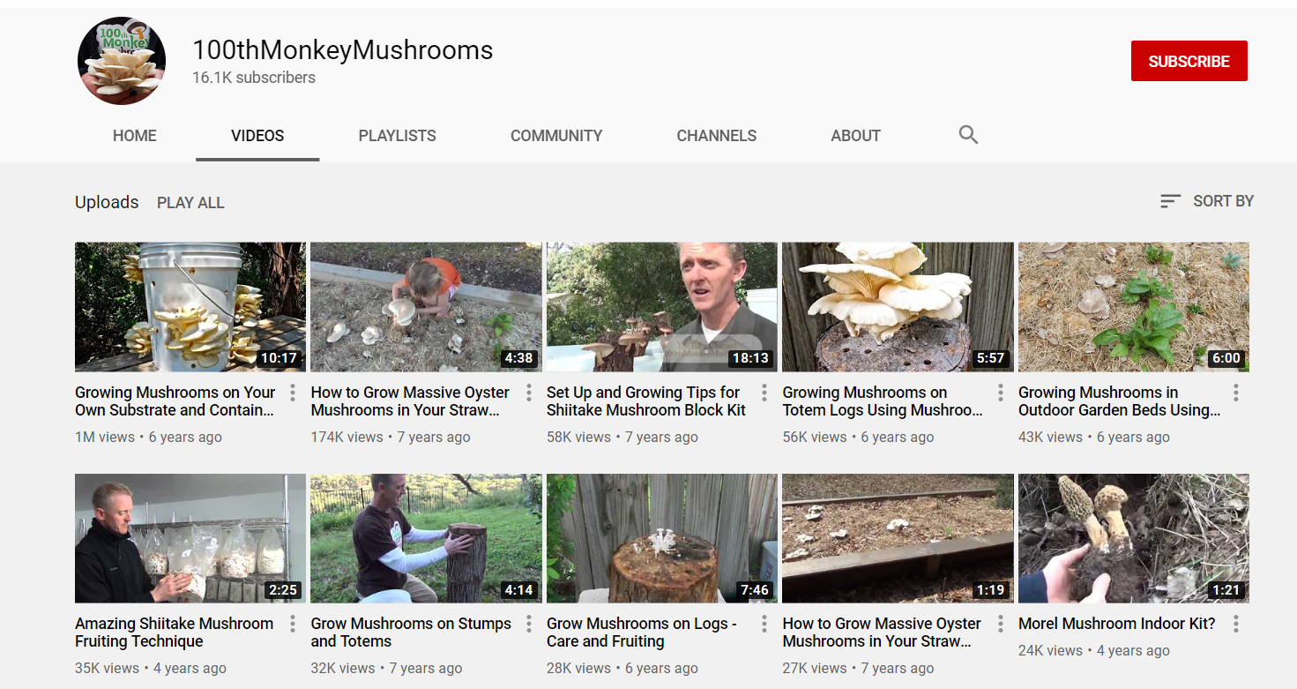Click the Play All link
Image resolution: width=1297 pixels, height=689 pixels.
point(190,203)
